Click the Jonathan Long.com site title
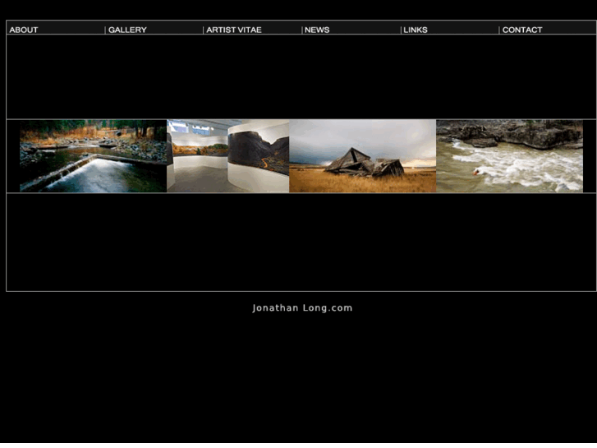597x448 pixels. [302, 308]
